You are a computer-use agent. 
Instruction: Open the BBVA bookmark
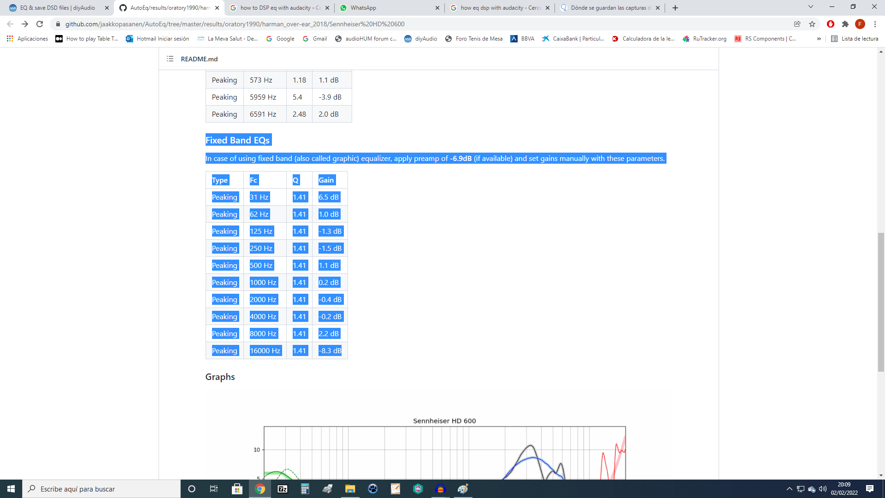(522, 39)
